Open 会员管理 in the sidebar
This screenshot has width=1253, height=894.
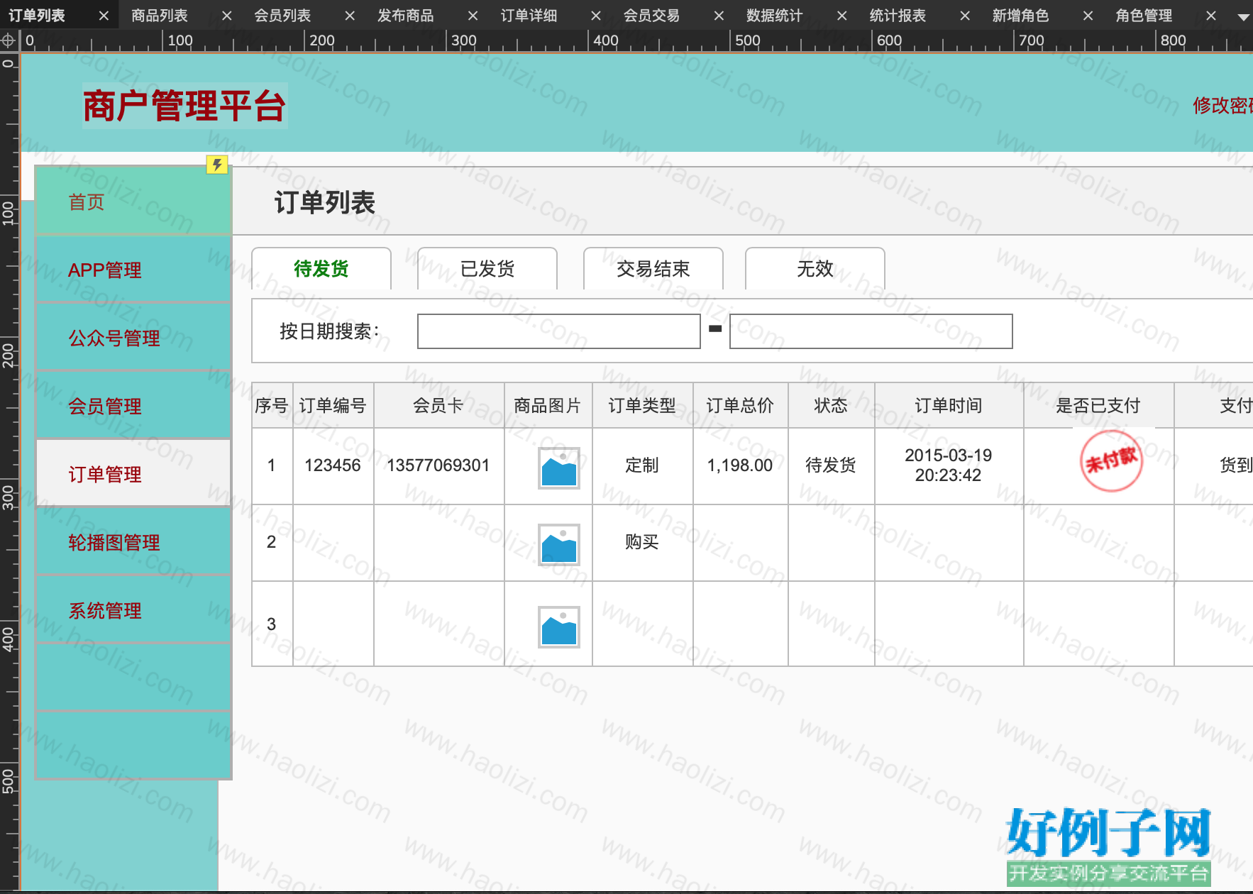133,406
